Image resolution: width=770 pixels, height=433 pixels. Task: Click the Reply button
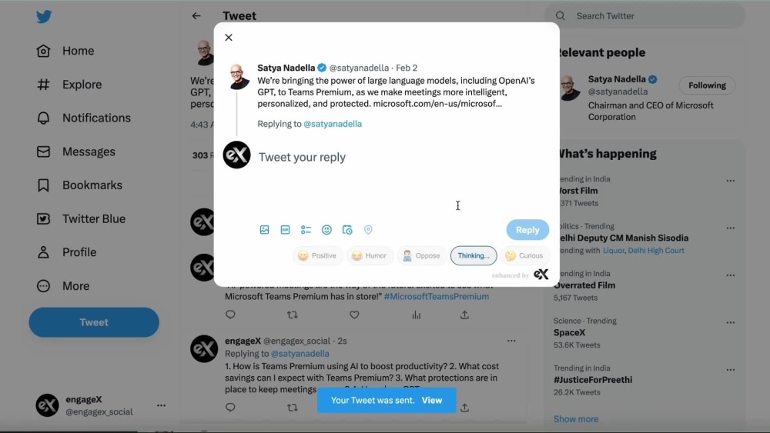(x=527, y=229)
